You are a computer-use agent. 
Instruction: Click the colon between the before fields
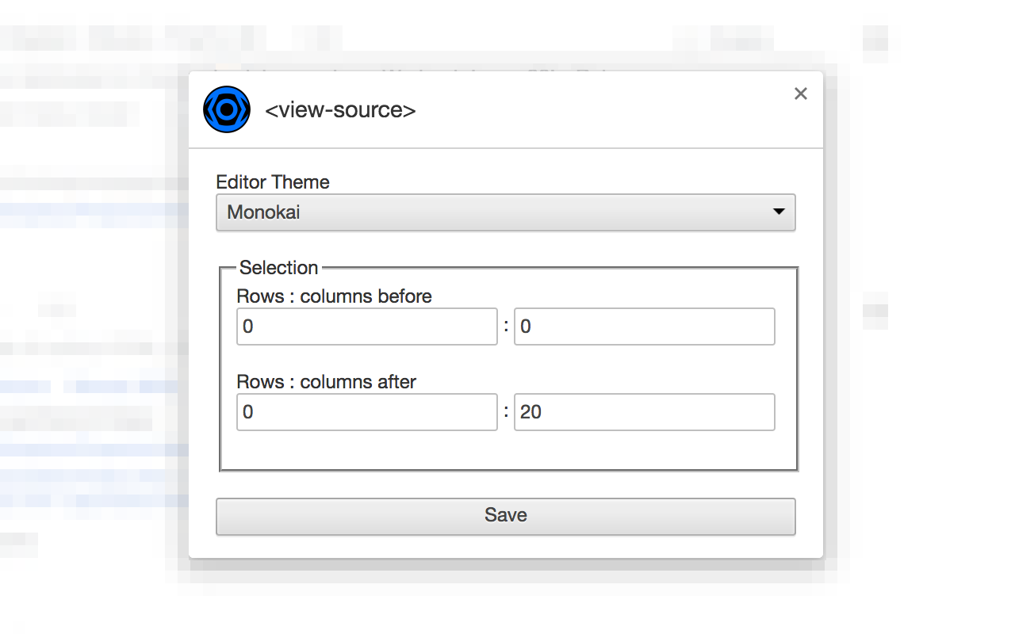(x=506, y=327)
